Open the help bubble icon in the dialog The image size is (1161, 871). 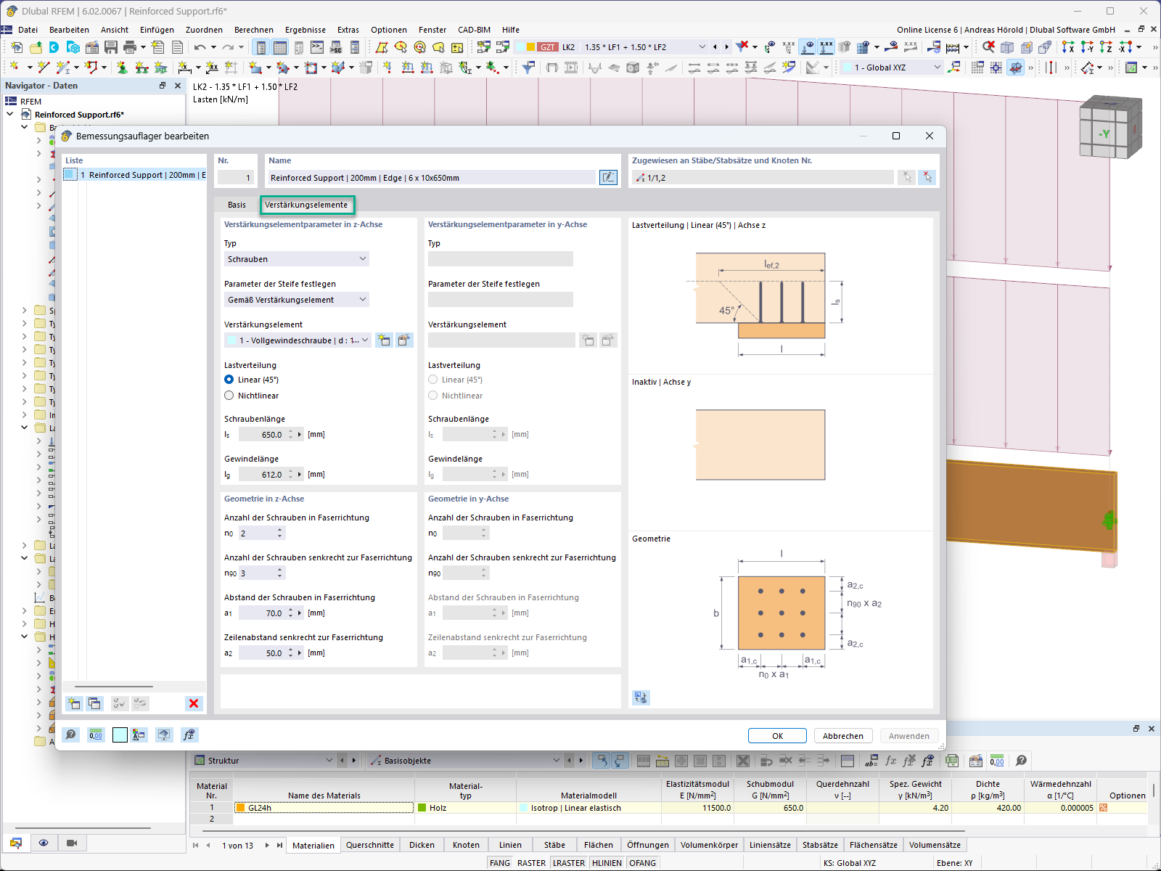pyautogui.click(x=71, y=735)
